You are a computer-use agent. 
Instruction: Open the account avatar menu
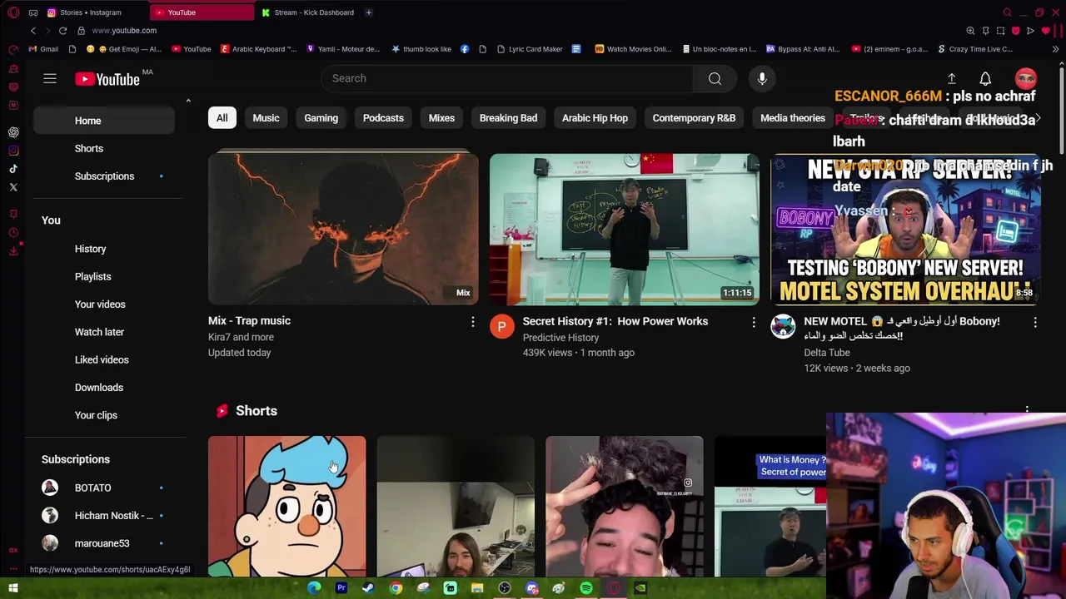(1025, 78)
